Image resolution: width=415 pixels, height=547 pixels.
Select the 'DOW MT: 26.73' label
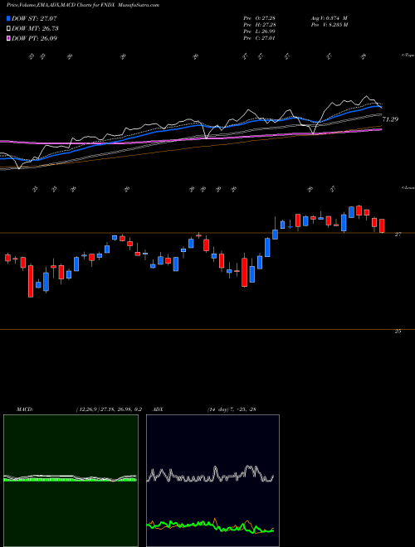click(x=35, y=29)
